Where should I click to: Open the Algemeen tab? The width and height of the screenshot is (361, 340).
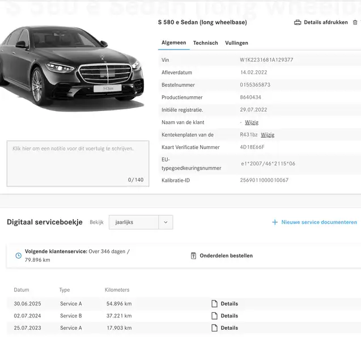[x=174, y=43]
